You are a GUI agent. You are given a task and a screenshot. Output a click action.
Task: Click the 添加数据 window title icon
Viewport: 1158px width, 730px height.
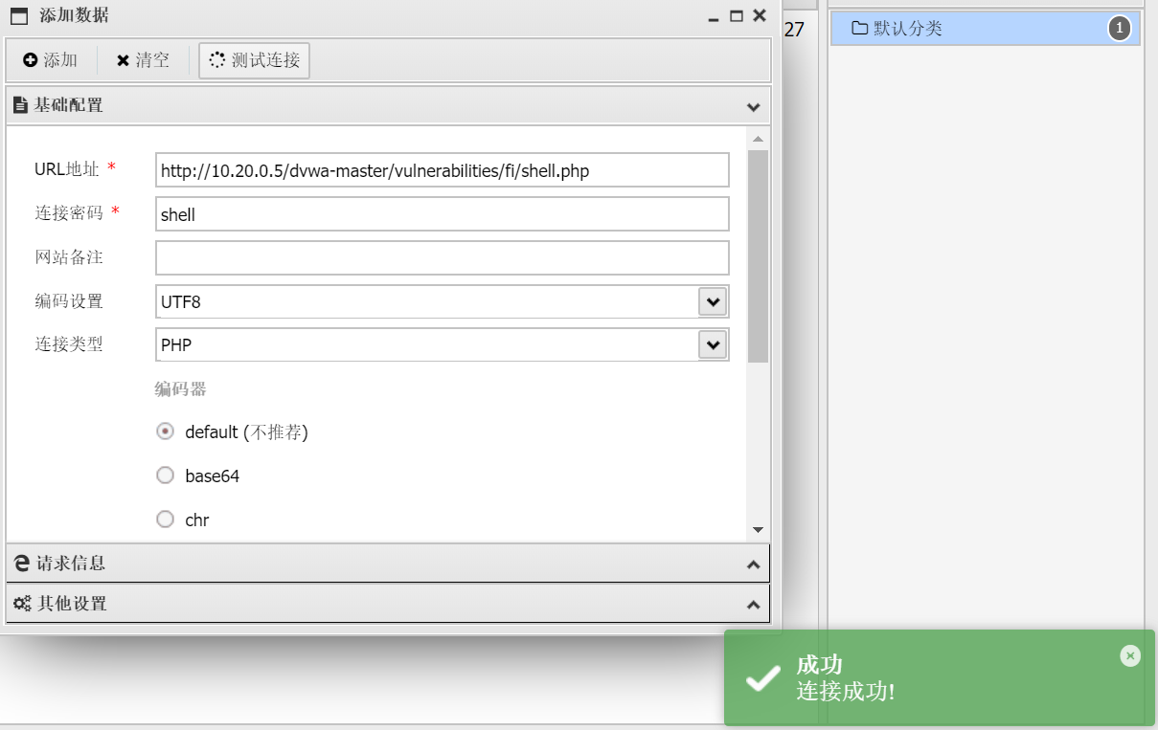18,15
